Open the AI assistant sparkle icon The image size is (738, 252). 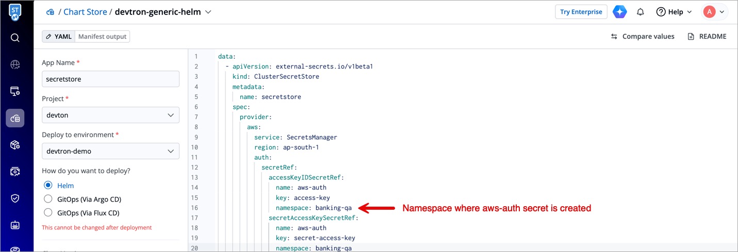619,12
